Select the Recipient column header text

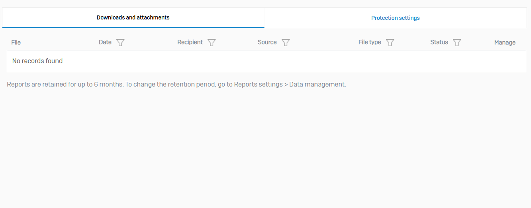190,42
